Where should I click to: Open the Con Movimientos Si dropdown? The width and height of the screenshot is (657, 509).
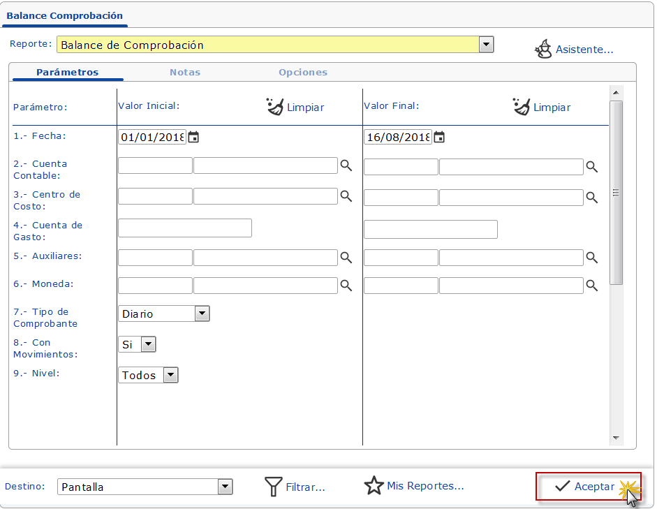(x=148, y=344)
